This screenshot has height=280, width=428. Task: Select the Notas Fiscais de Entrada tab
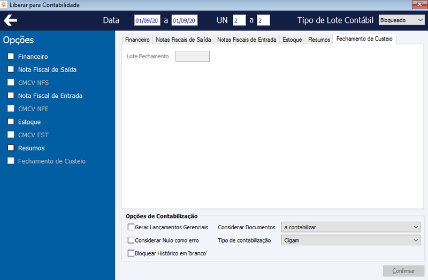247,40
